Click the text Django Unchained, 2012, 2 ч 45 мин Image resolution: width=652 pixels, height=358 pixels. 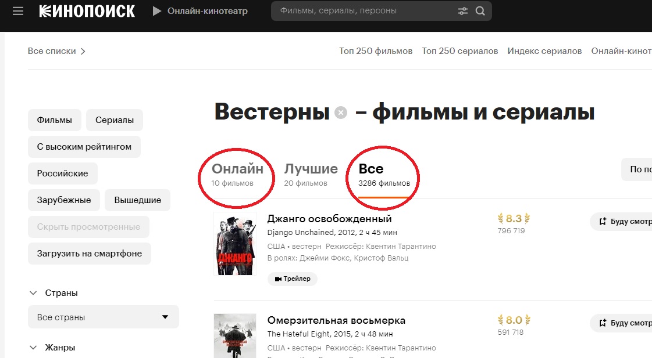(332, 232)
